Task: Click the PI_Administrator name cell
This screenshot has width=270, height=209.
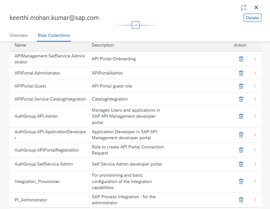Action: click(x=31, y=200)
